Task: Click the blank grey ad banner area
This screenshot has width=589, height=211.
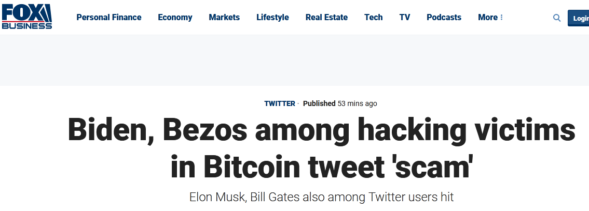Action: [294, 61]
